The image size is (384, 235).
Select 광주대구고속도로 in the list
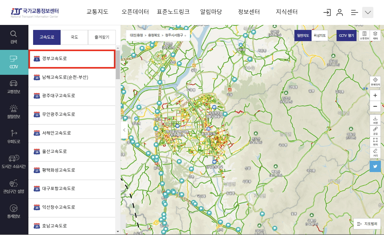tap(72, 96)
